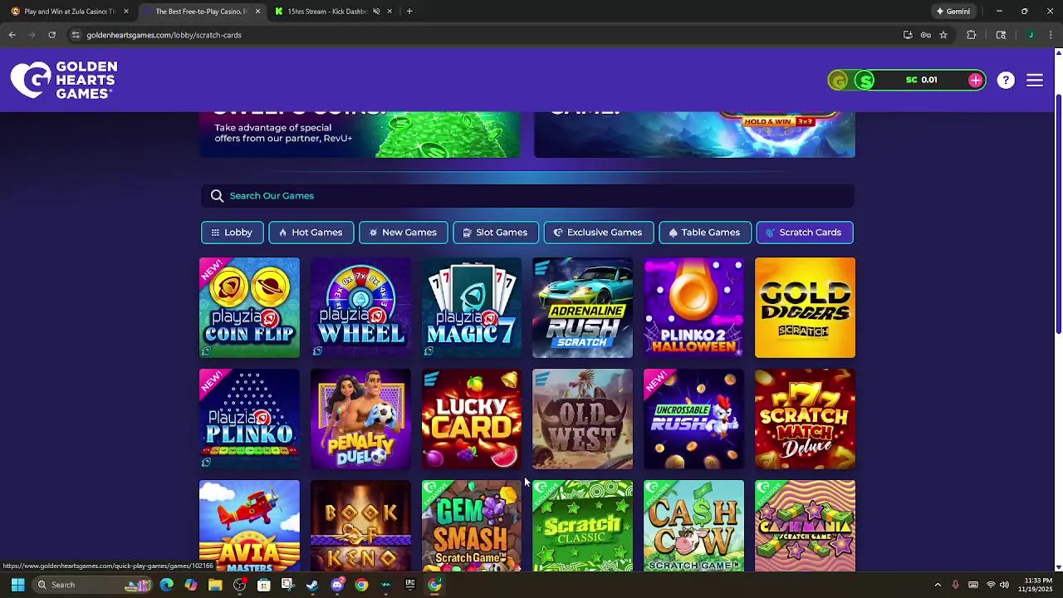Open Uncrossable Rush game
Image resolution: width=1063 pixels, height=598 pixels.
693,419
